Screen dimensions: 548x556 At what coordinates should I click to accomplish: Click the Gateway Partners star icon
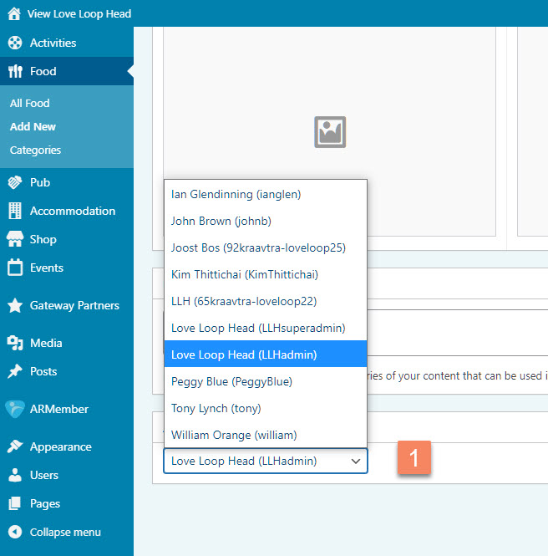[14, 305]
